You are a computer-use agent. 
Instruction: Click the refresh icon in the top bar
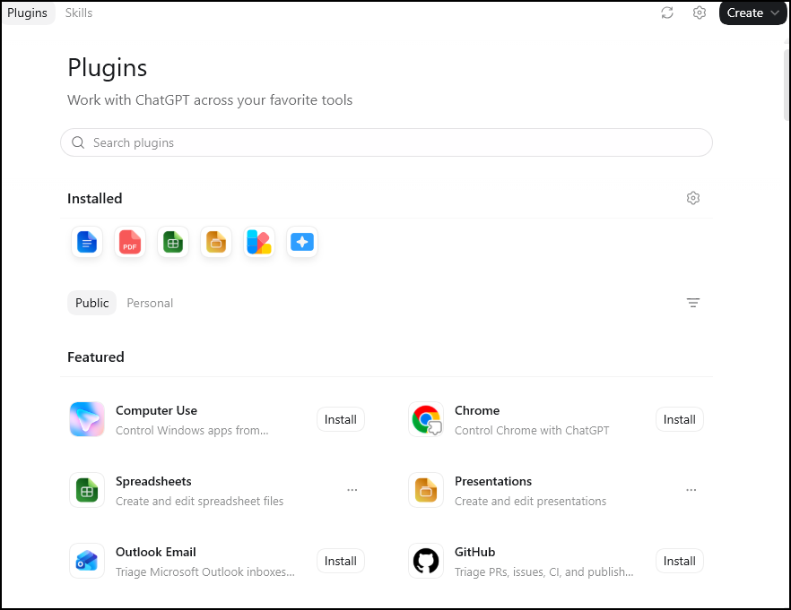tap(667, 13)
